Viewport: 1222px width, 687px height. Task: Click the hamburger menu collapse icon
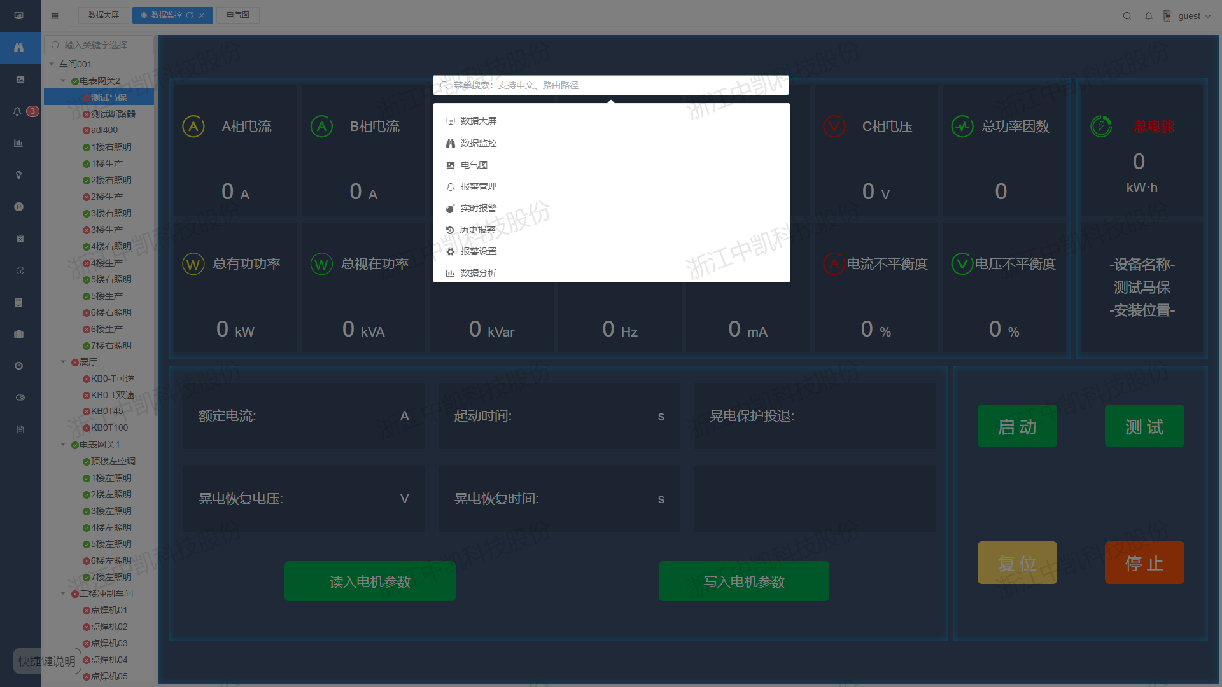tap(55, 16)
